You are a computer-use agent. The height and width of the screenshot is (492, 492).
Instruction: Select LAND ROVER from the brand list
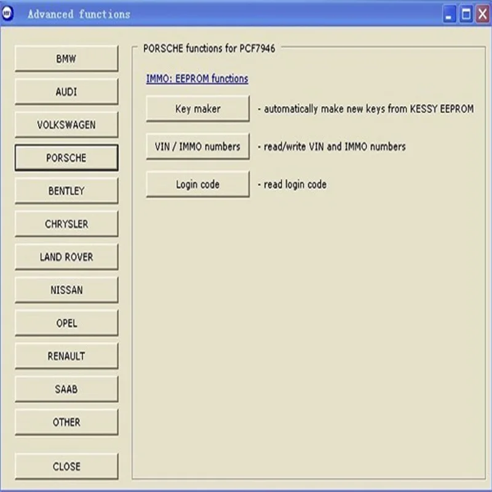point(66,256)
